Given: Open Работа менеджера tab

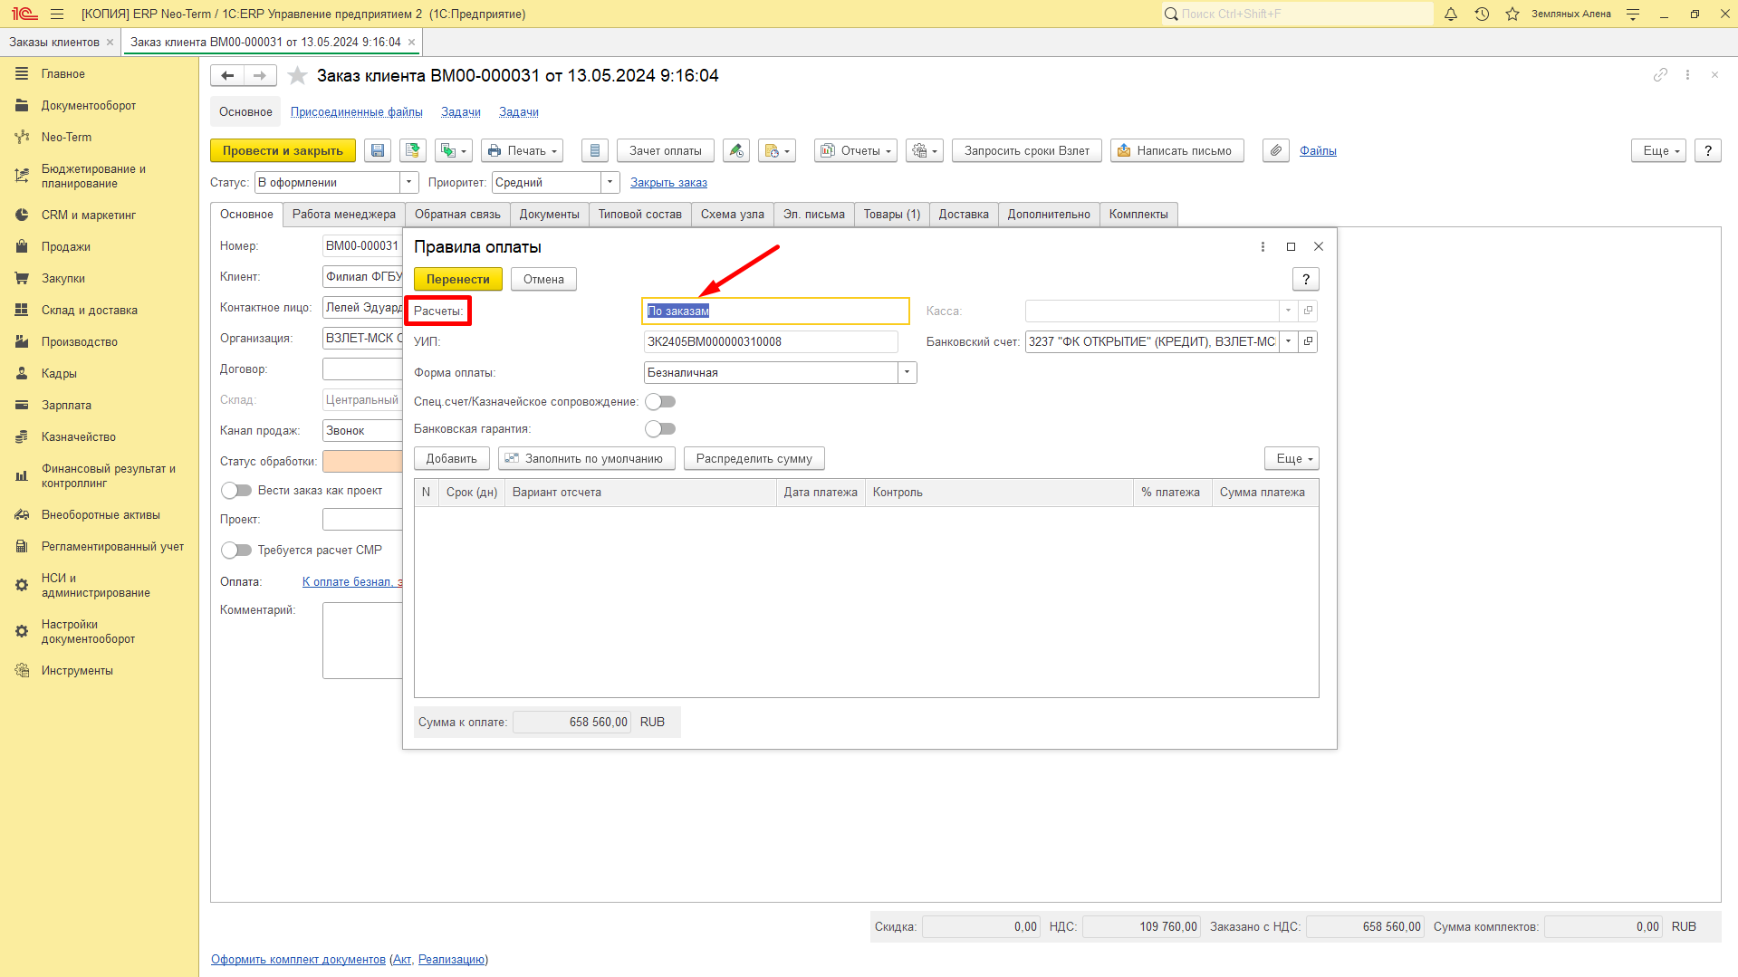Looking at the screenshot, I should tap(344, 215).
